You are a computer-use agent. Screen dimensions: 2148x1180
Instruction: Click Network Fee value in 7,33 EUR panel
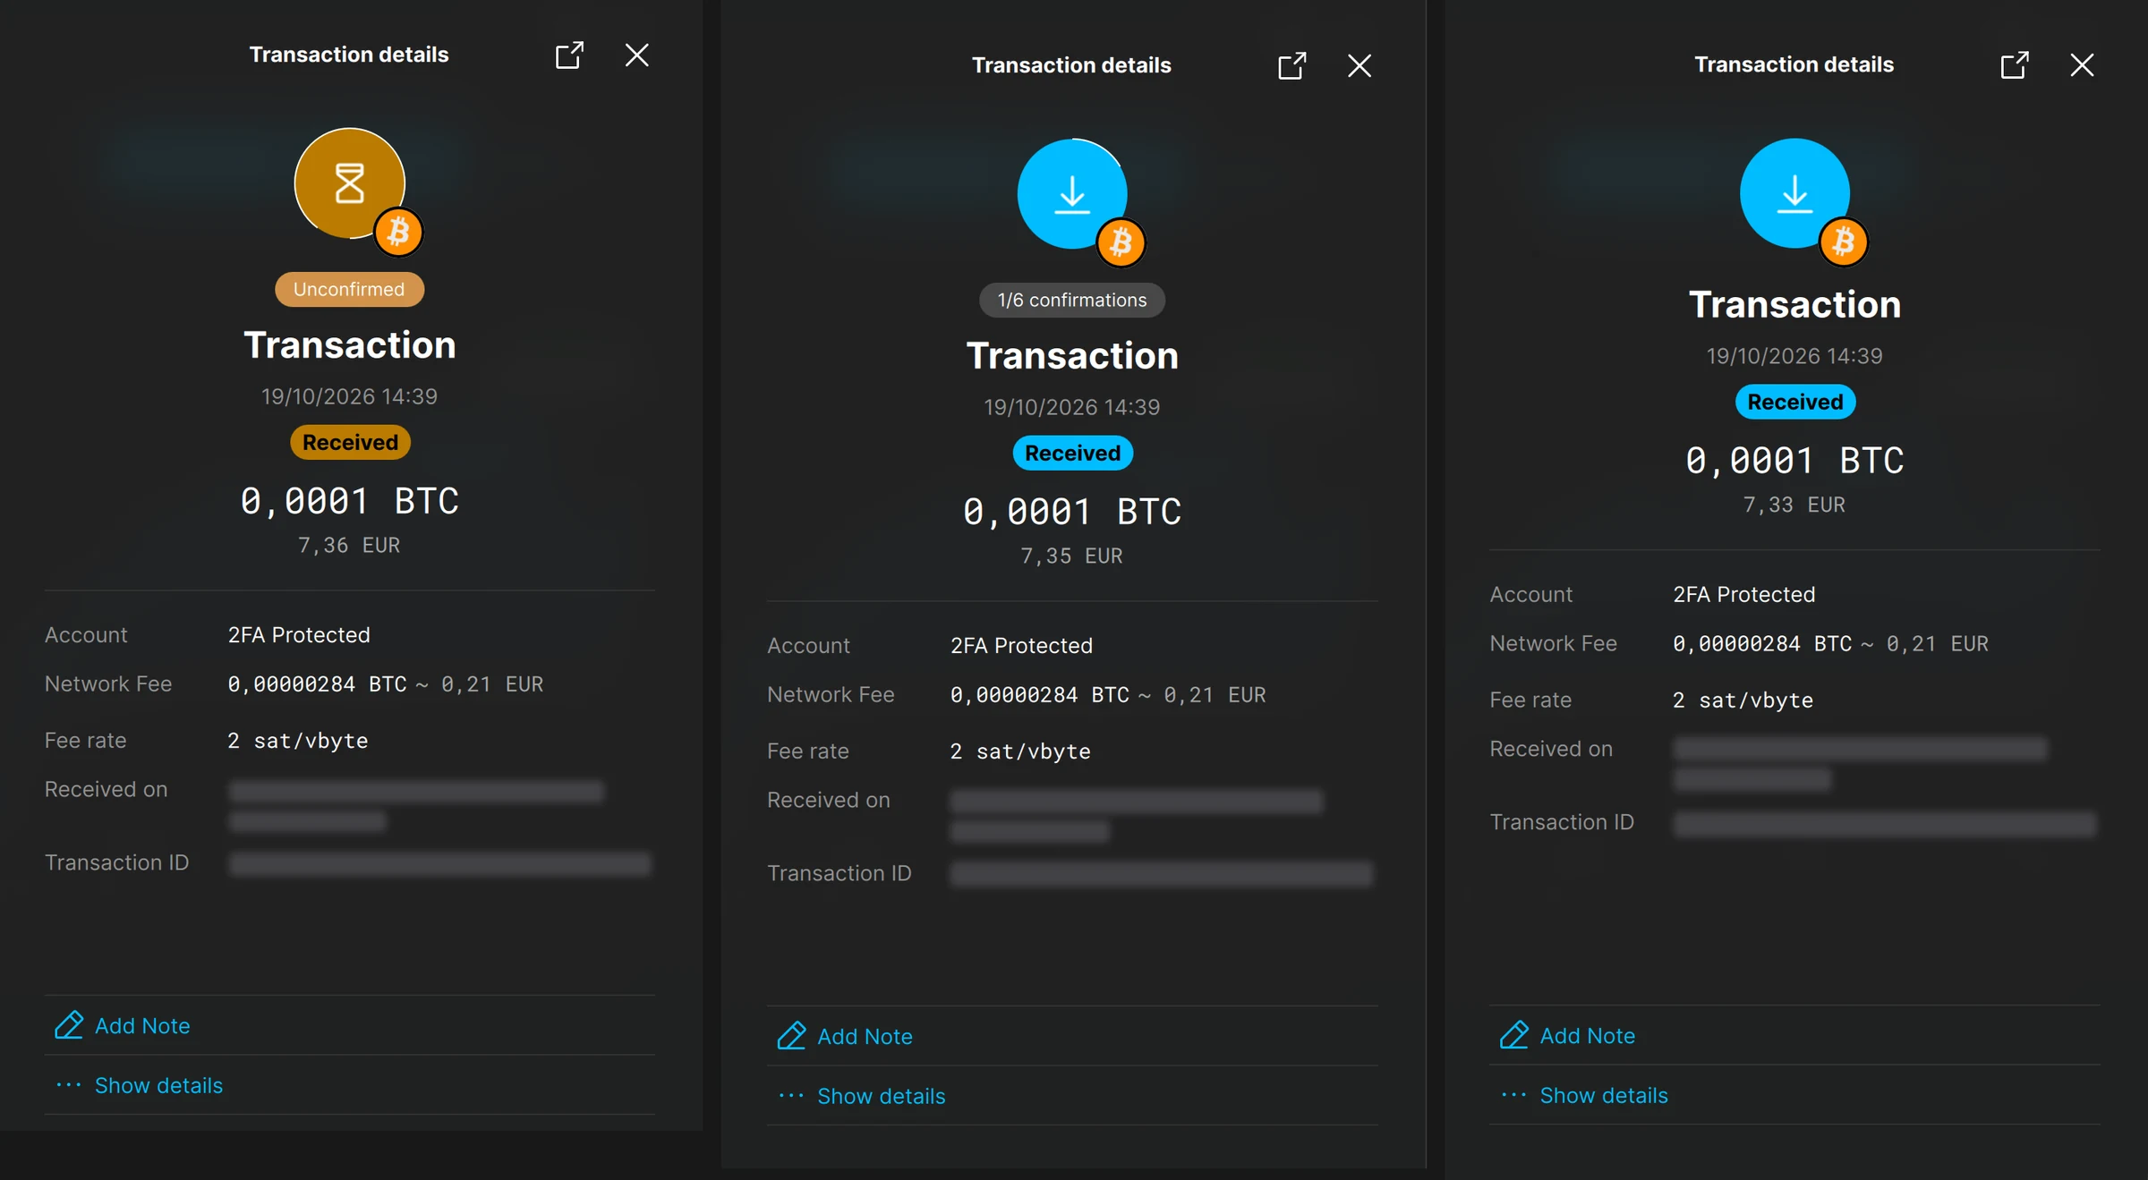tap(1830, 644)
